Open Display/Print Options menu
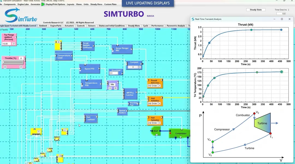This screenshot has height=164, width=295. pyautogui.click(x=55, y=4)
